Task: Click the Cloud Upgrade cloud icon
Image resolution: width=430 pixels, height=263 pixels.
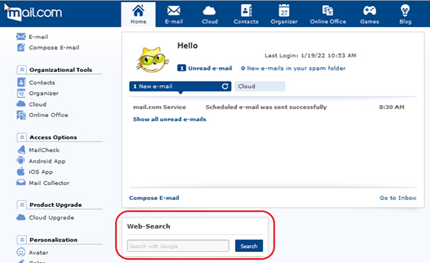Action: coord(21,217)
